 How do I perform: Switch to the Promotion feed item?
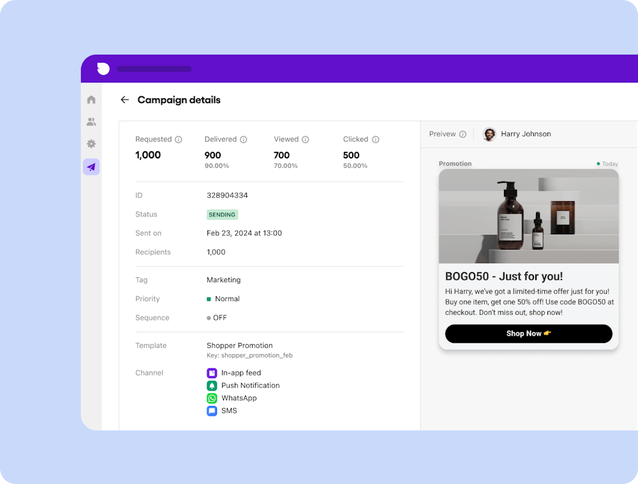coord(455,163)
